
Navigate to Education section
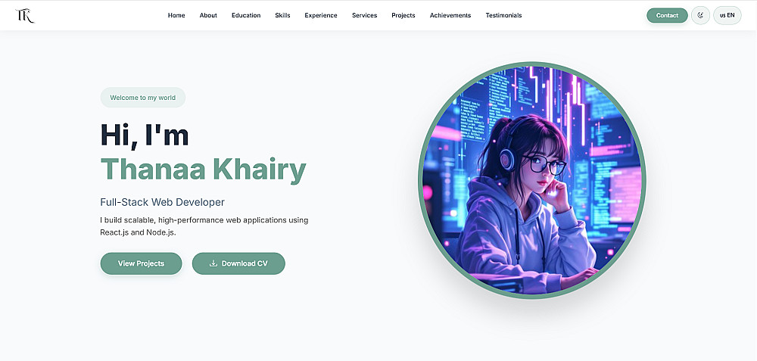pyautogui.click(x=246, y=15)
